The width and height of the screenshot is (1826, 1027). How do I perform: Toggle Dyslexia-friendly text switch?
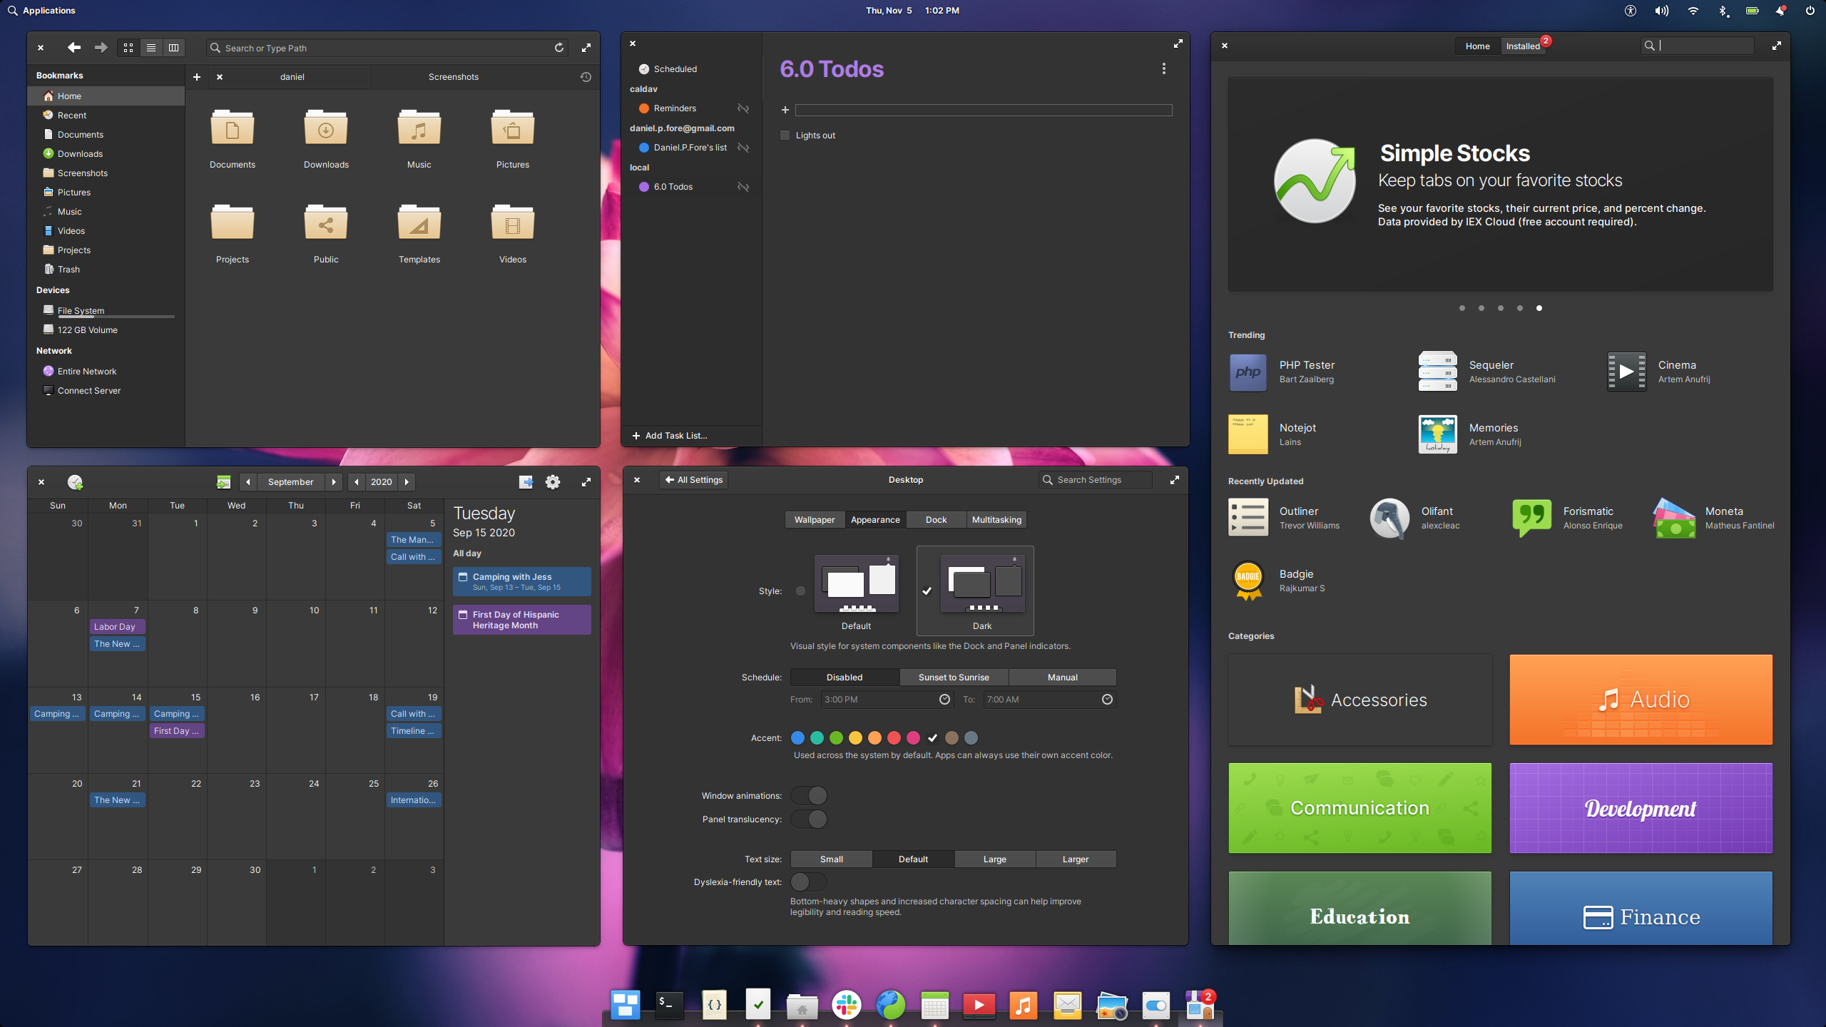pos(802,882)
